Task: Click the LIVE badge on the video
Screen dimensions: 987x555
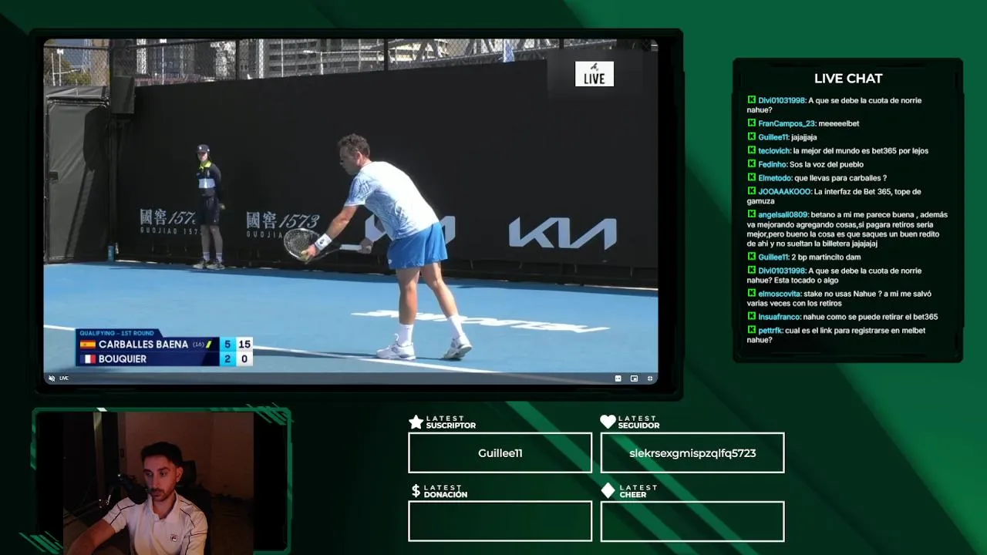Action: pos(595,74)
